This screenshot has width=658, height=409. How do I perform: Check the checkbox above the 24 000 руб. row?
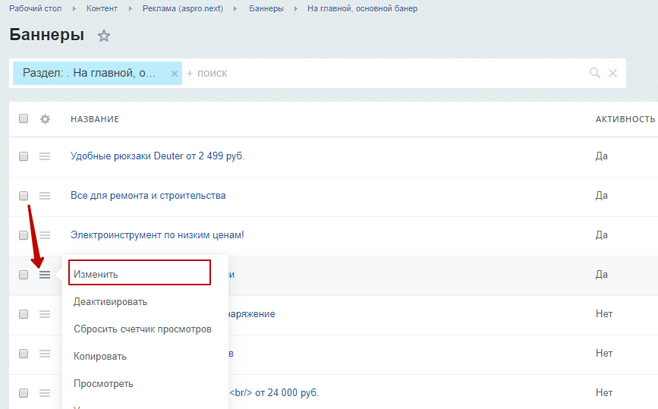(24, 354)
